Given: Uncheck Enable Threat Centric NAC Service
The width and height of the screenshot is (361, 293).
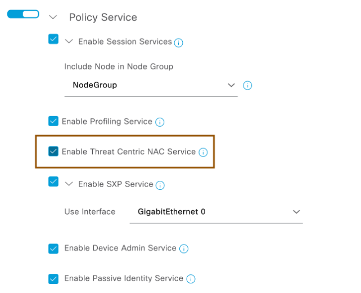Looking at the screenshot, I should pyautogui.click(x=53, y=152).
